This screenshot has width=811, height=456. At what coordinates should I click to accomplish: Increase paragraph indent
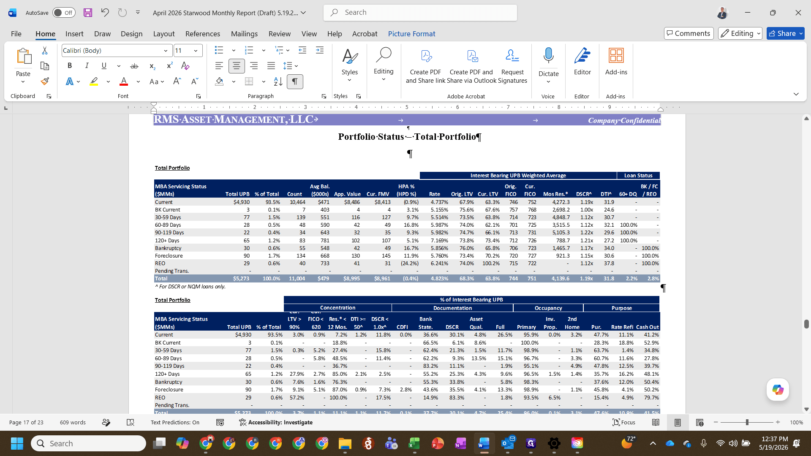[x=320, y=50]
